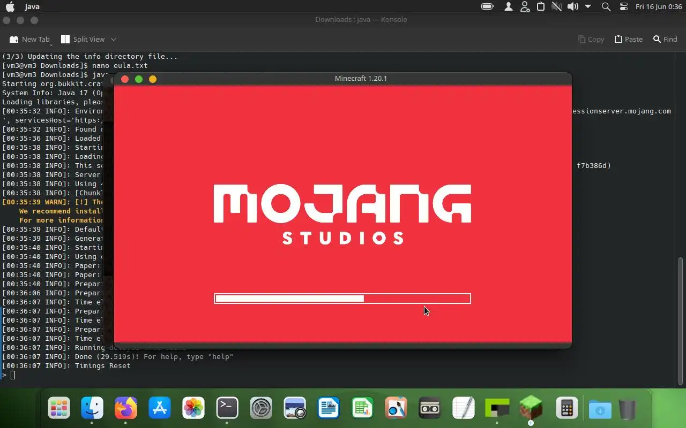
Task: Click the 'Timings Reset' log line
Action: coord(66,366)
